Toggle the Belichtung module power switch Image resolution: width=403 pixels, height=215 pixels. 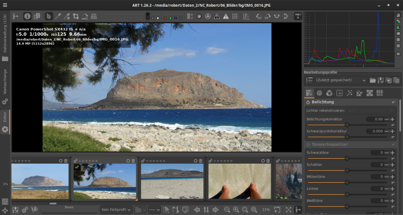pos(308,102)
